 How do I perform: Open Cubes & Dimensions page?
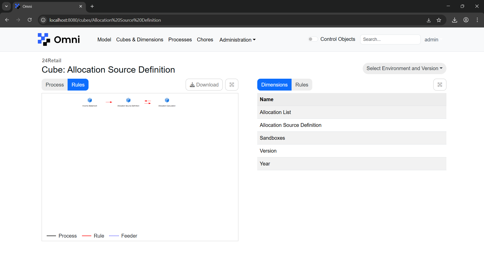[140, 40]
